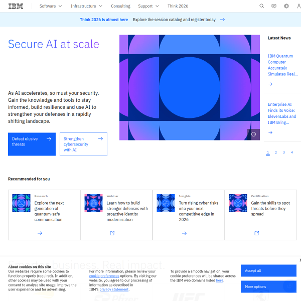This screenshot has height=301, width=301.
Task: Click Strengthen cybersecurity with AI button
Action: coord(83,144)
